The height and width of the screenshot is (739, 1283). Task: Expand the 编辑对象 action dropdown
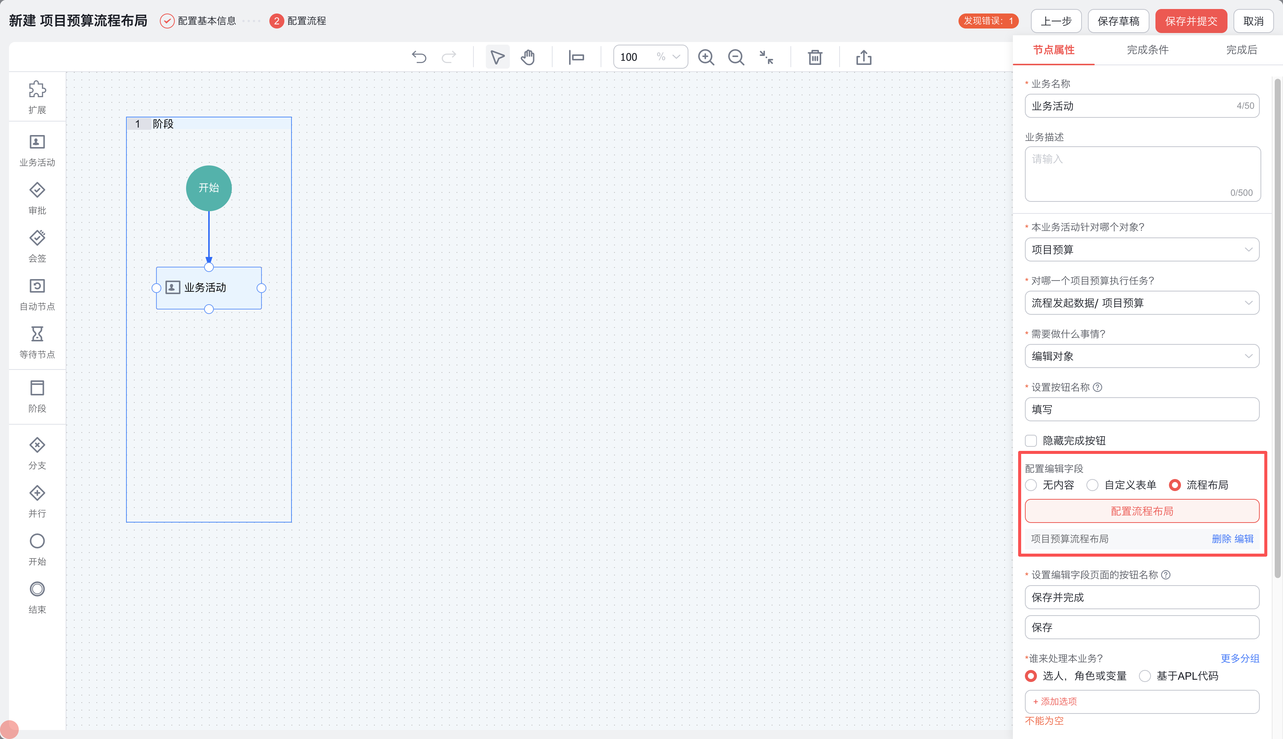click(1142, 356)
